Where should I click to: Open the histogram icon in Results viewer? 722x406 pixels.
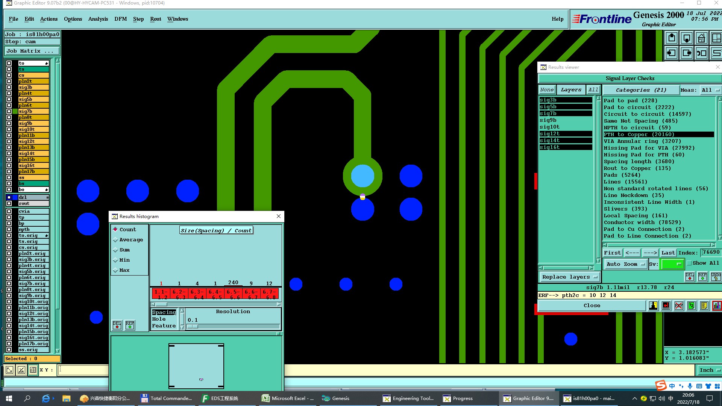[x=717, y=306]
